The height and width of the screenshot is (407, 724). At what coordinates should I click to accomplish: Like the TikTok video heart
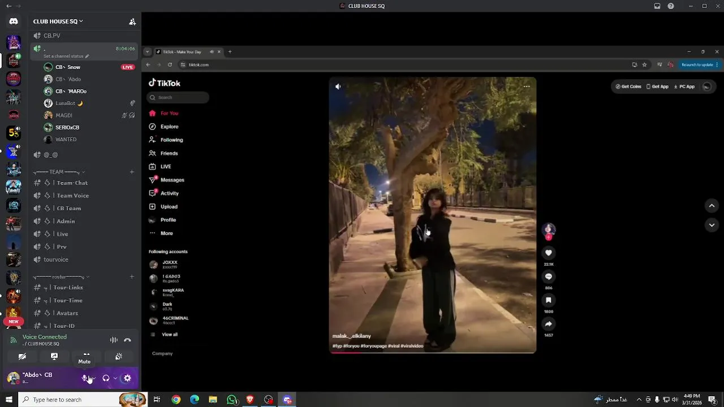[x=549, y=253]
